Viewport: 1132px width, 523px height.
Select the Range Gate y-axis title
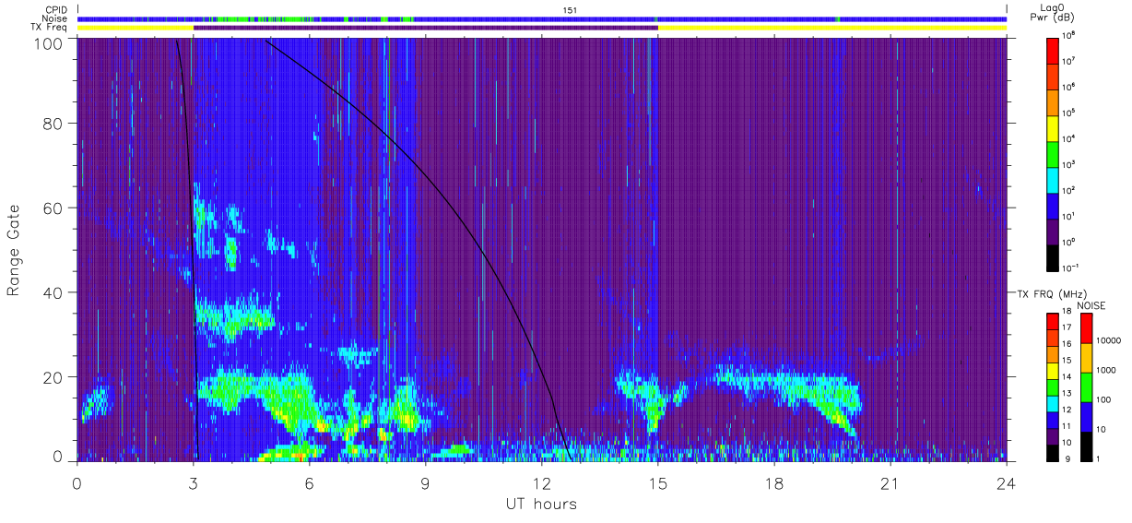(14, 251)
